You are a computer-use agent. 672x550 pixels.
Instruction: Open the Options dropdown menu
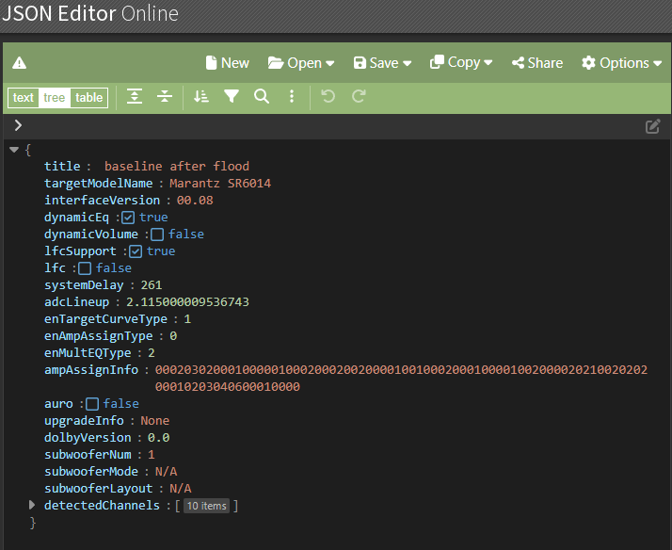[621, 63]
